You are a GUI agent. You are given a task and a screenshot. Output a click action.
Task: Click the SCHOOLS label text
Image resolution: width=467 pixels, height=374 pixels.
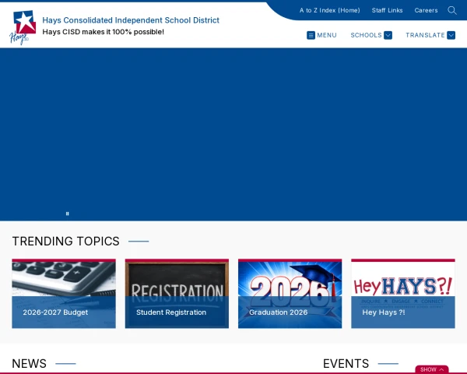click(366, 35)
